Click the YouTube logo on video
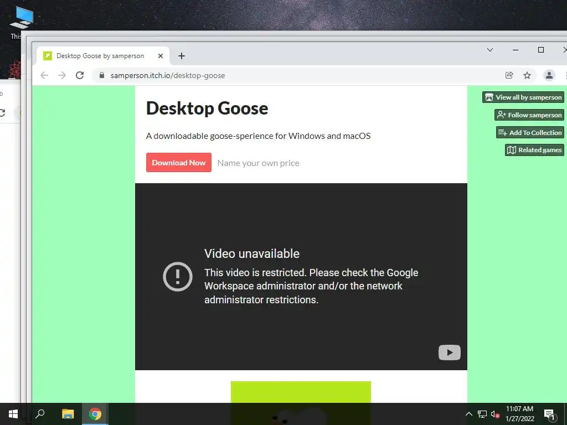Image resolution: width=567 pixels, height=425 pixels. 450,353
